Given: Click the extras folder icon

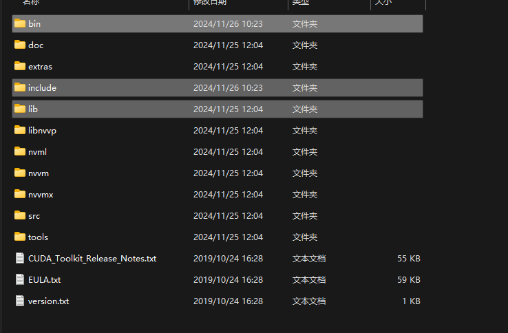Looking at the screenshot, I should tap(20, 66).
